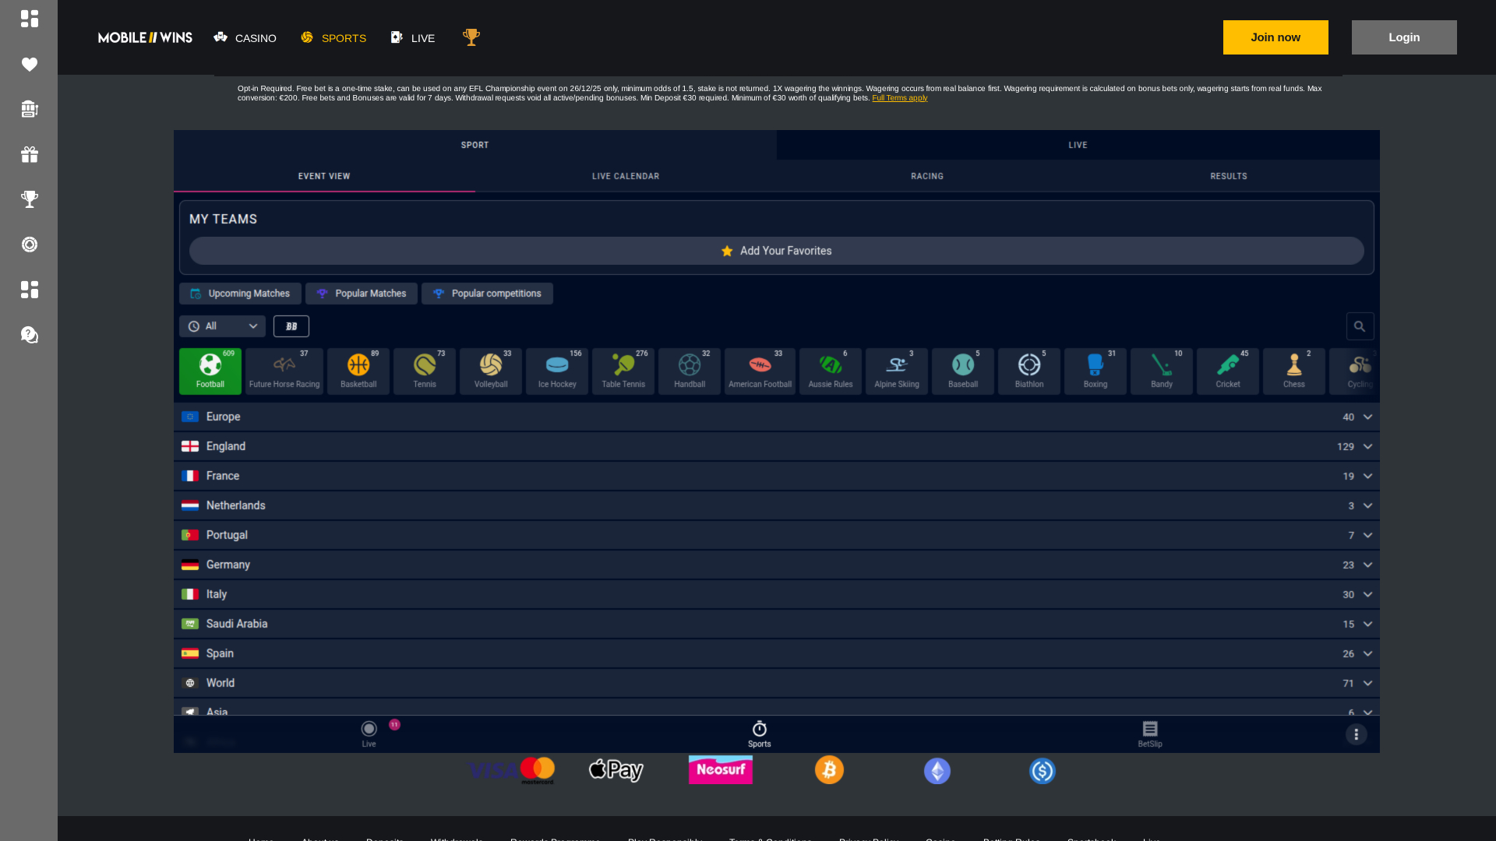Open the search icon above the sports list
1496x841 pixels.
tap(1360, 326)
